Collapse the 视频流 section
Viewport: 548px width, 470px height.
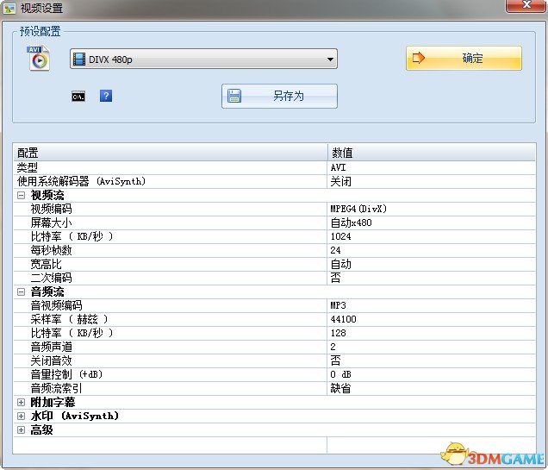coord(21,195)
